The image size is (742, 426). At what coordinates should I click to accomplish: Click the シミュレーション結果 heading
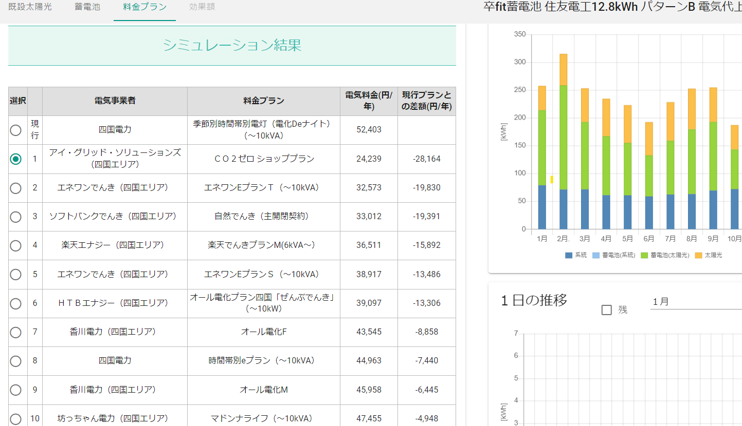(232, 45)
